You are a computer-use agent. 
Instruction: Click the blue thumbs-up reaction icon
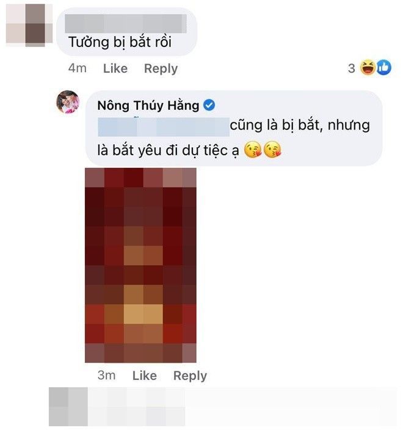383,67
